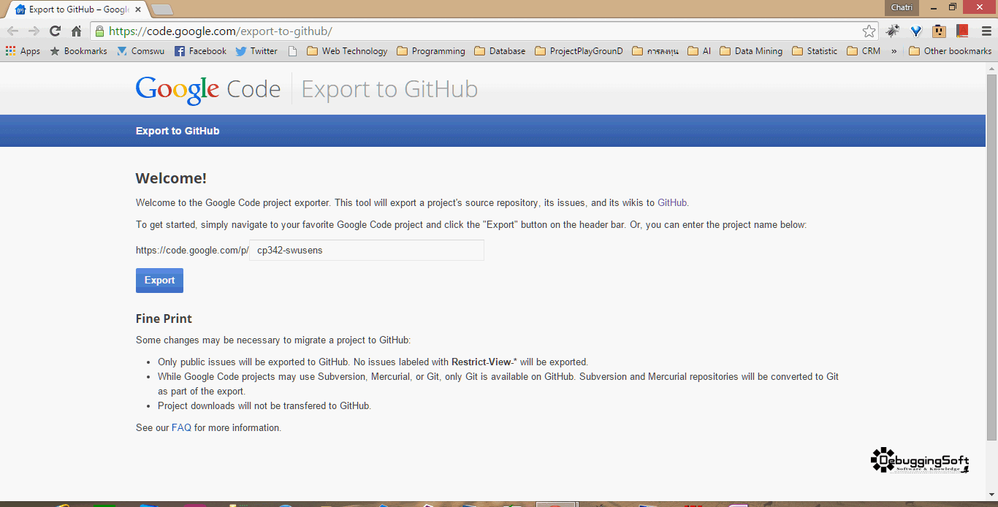This screenshot has height=507, width=998.
Task: Click the Google Code logo
Action: pos(208,89)
